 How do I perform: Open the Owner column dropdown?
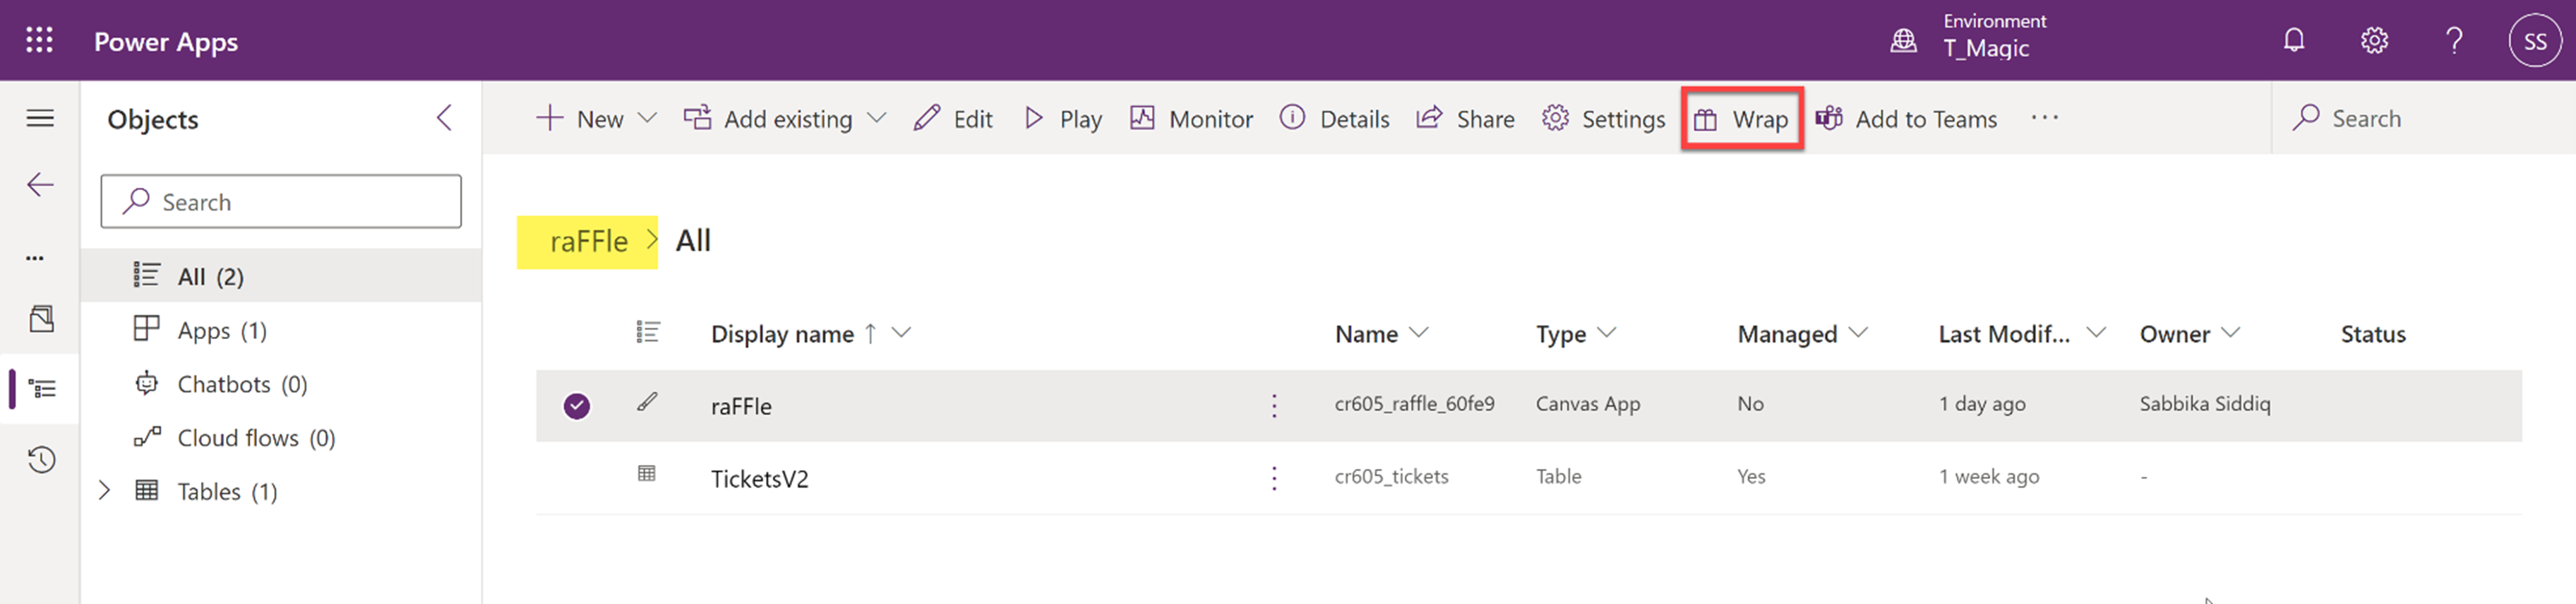[x=2231, y=333]
